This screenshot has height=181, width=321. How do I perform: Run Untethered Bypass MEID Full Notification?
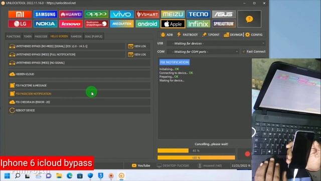[x=67, y=54]
